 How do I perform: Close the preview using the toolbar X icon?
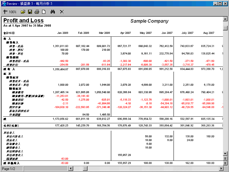tap(62, 12)
